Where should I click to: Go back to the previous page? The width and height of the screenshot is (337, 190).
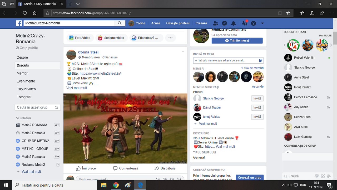coord(5,13)
